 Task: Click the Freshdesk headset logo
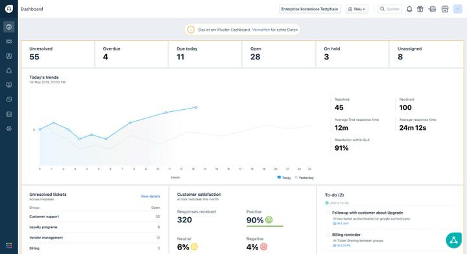tap(9, 9)
